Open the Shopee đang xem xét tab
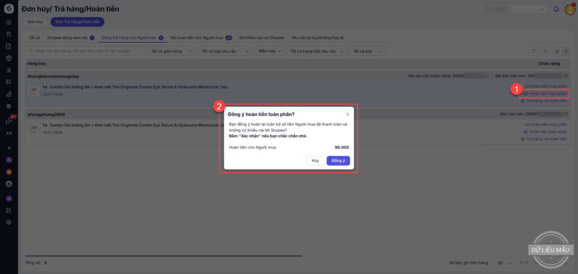Image resolution: width=578 pixels, height=274 pixels. pos(71,38)
